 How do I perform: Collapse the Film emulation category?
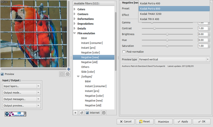(74, 34)
